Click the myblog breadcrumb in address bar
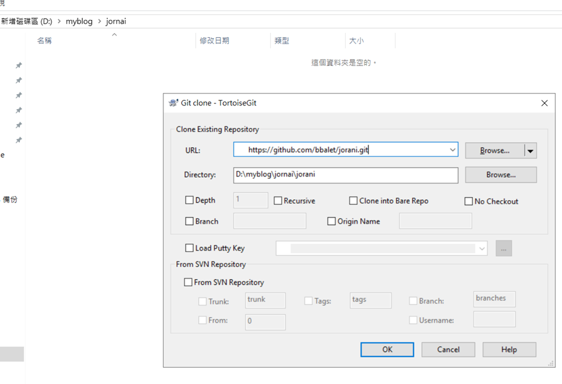Image resolution: width=562 pixels, height=384 pixels. point(79,21)
